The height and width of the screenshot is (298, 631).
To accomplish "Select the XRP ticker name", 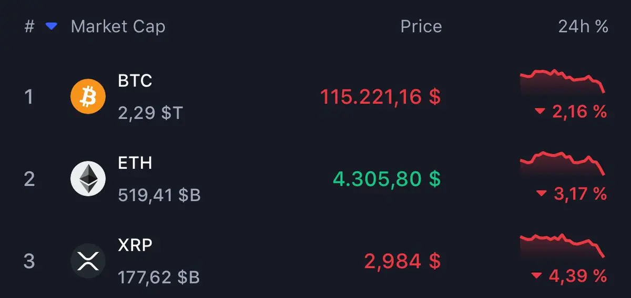I will [x=135, y=244].
